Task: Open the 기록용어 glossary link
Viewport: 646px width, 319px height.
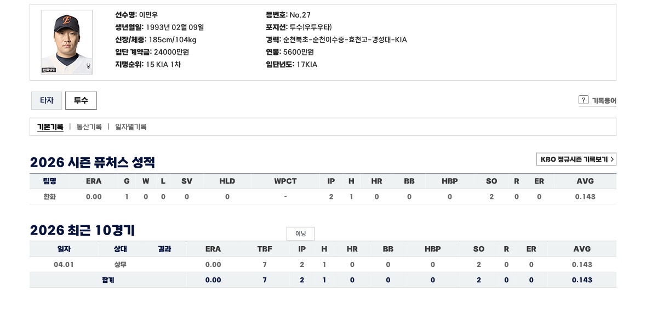Action: (x=604, y=101)
